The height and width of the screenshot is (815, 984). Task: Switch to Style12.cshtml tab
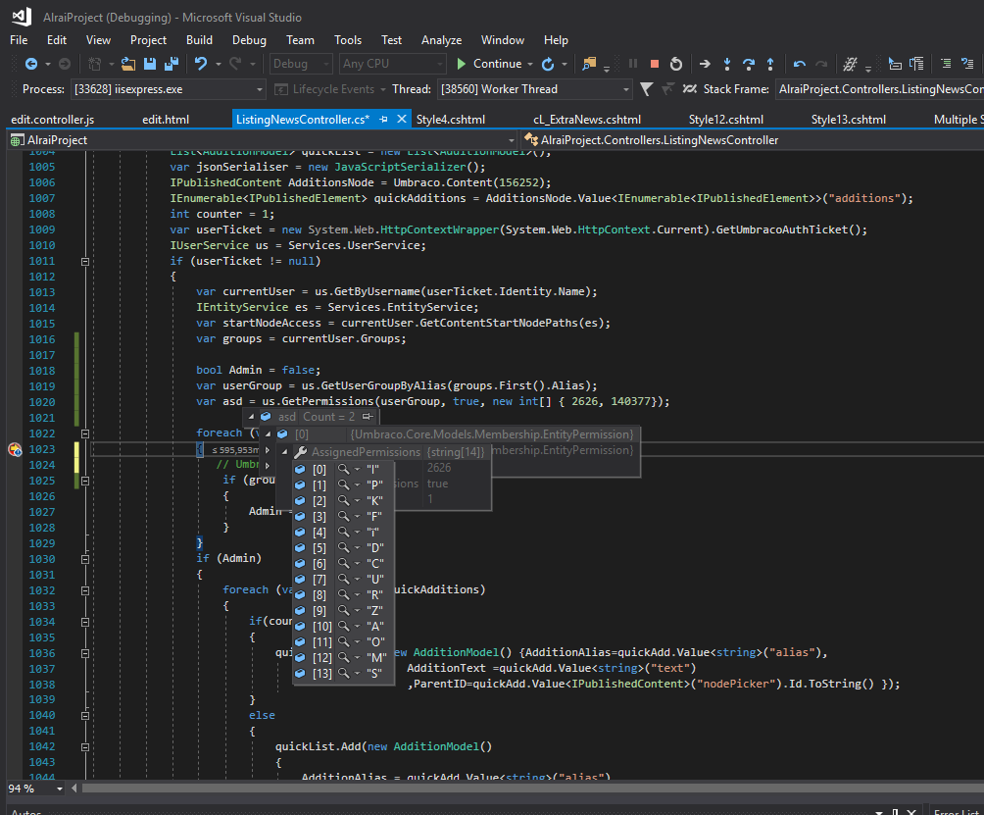click(x=726, y=120)
